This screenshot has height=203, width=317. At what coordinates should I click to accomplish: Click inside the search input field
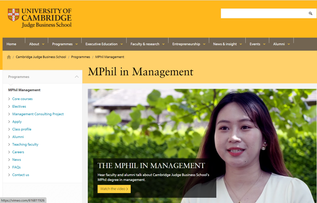point(263,13)
